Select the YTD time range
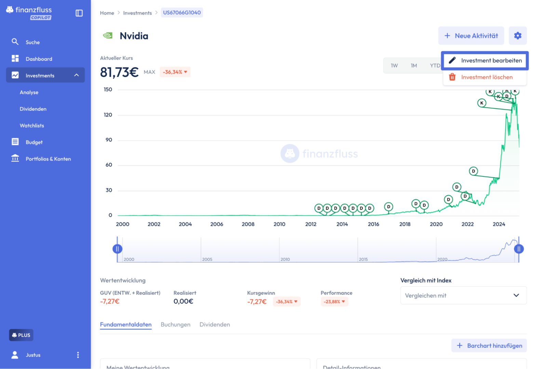 click(x=435, y=65)
